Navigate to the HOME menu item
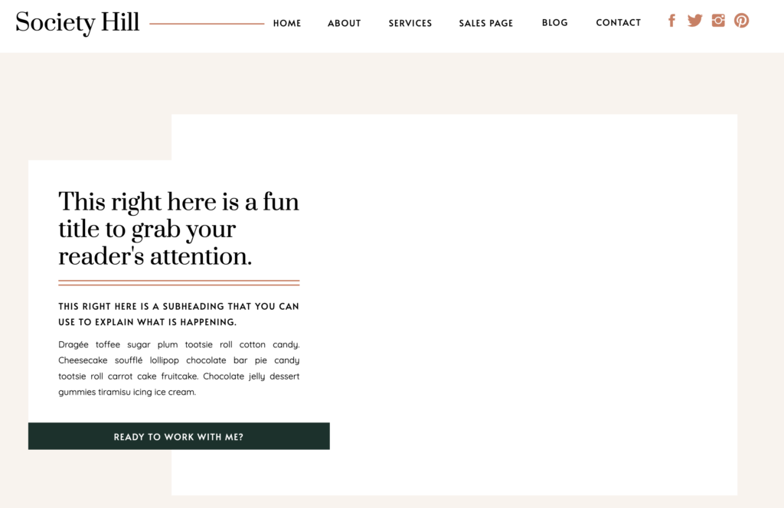This screenshot has height=508, width=784. point(287,23)
